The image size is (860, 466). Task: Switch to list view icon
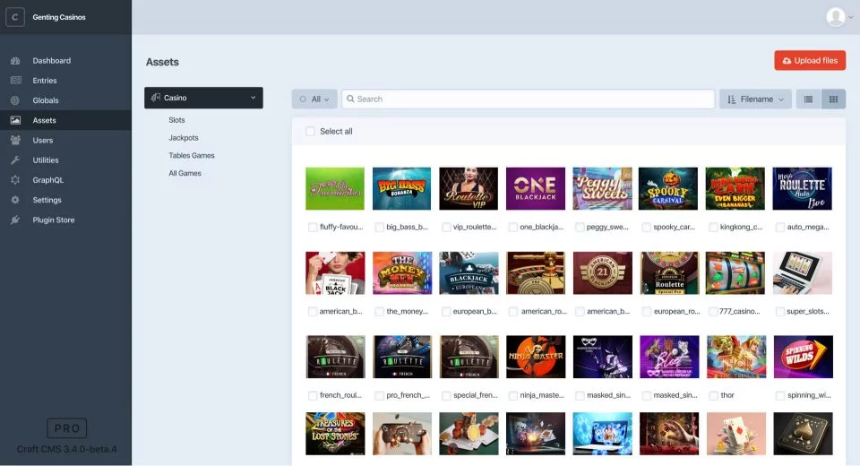tap(808, 99)
